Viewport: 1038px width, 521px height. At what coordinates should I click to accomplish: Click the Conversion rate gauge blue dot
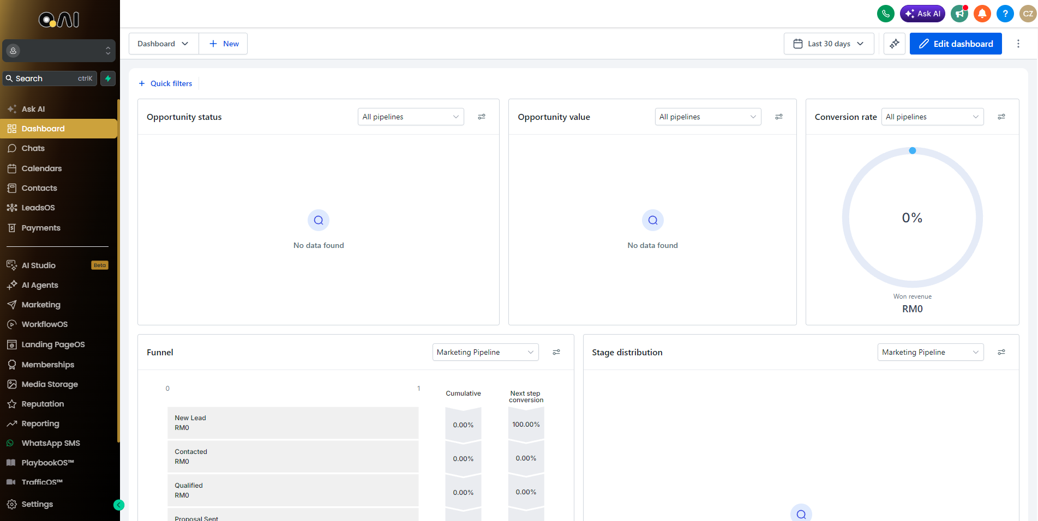tap(913, 150)
